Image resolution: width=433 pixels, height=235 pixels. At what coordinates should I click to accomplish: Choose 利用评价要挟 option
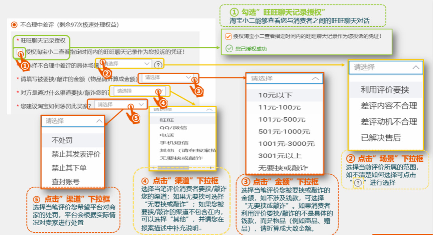(386, 90)
